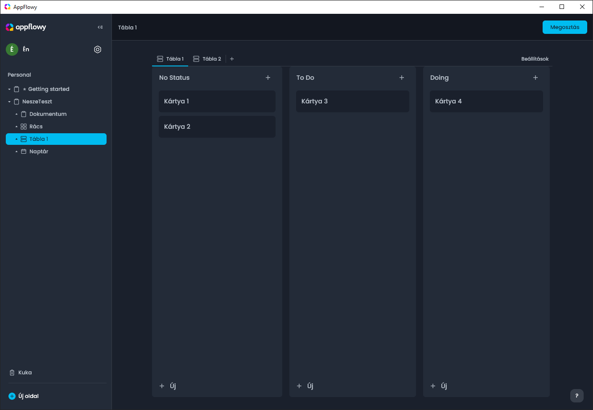The height and width of the screenshot is (410, 593).
Task: Collapse the NeszeTeszt tree node
Action: (9, 102)
